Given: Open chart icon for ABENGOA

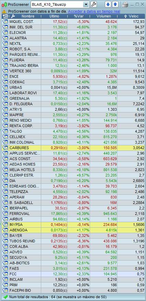Looking at the screenshot, I should (5, 230).
